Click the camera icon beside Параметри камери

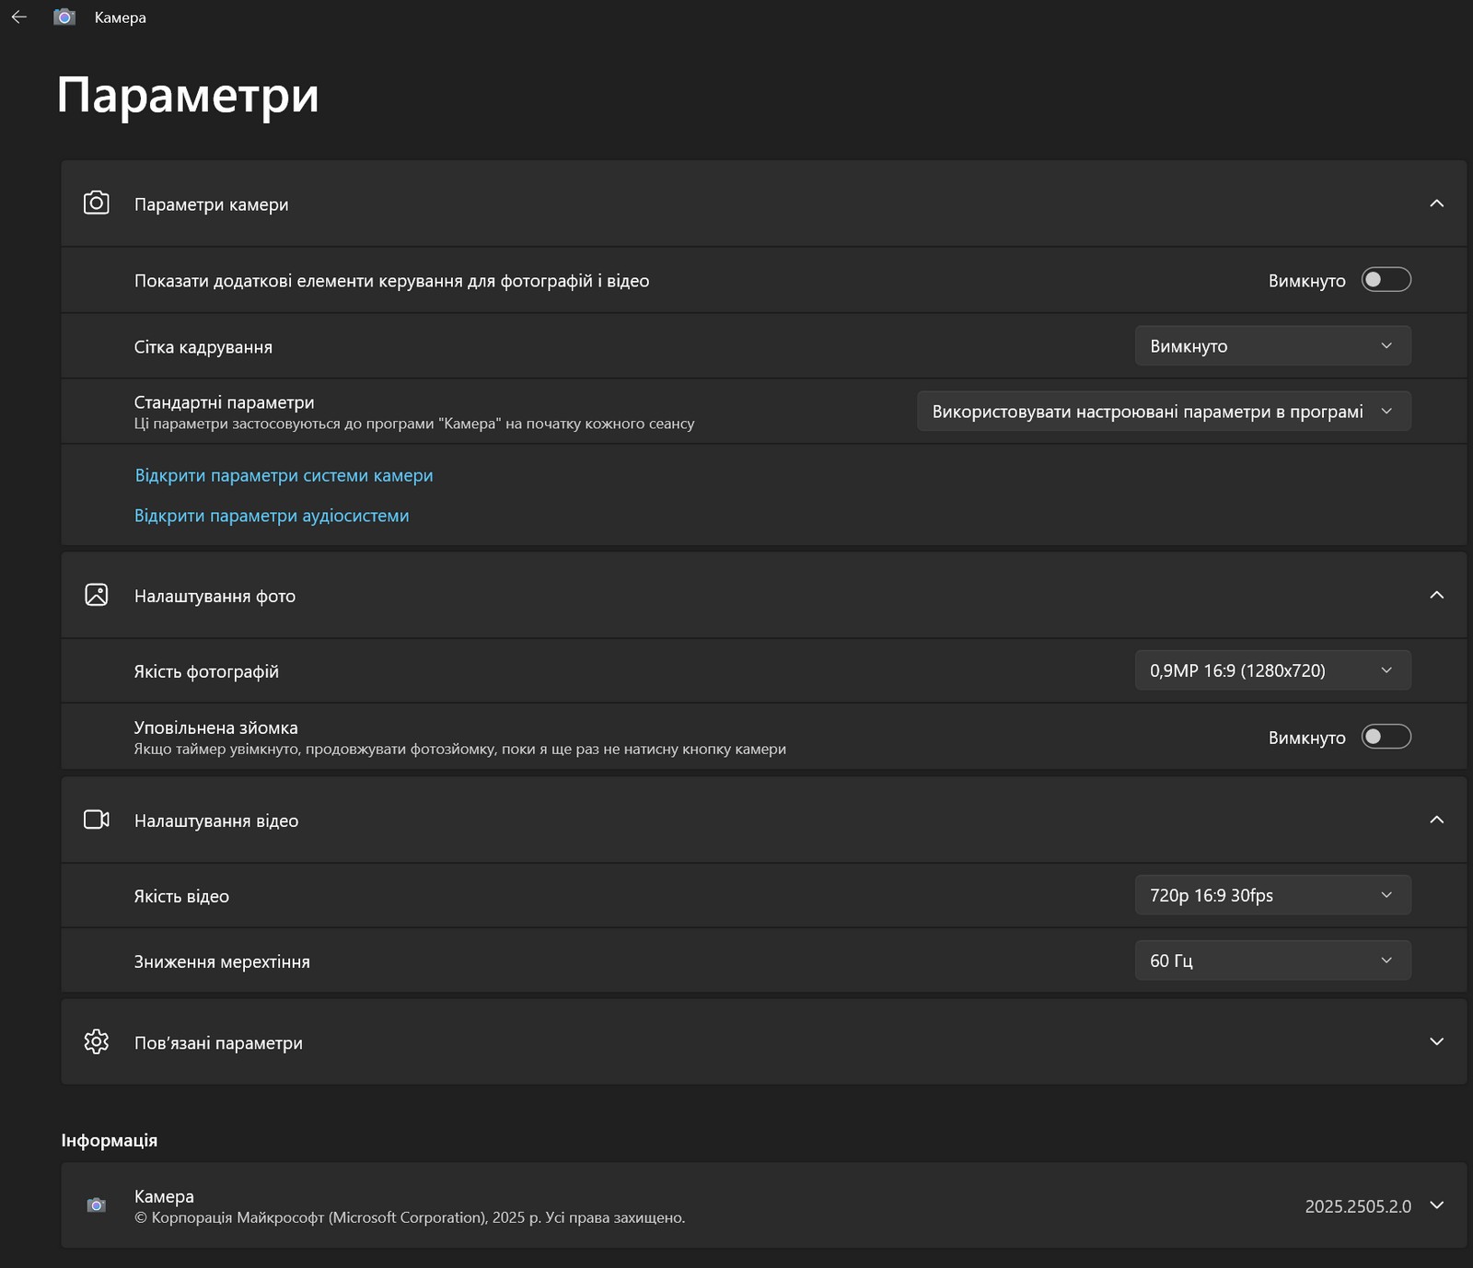coord(97,204)
